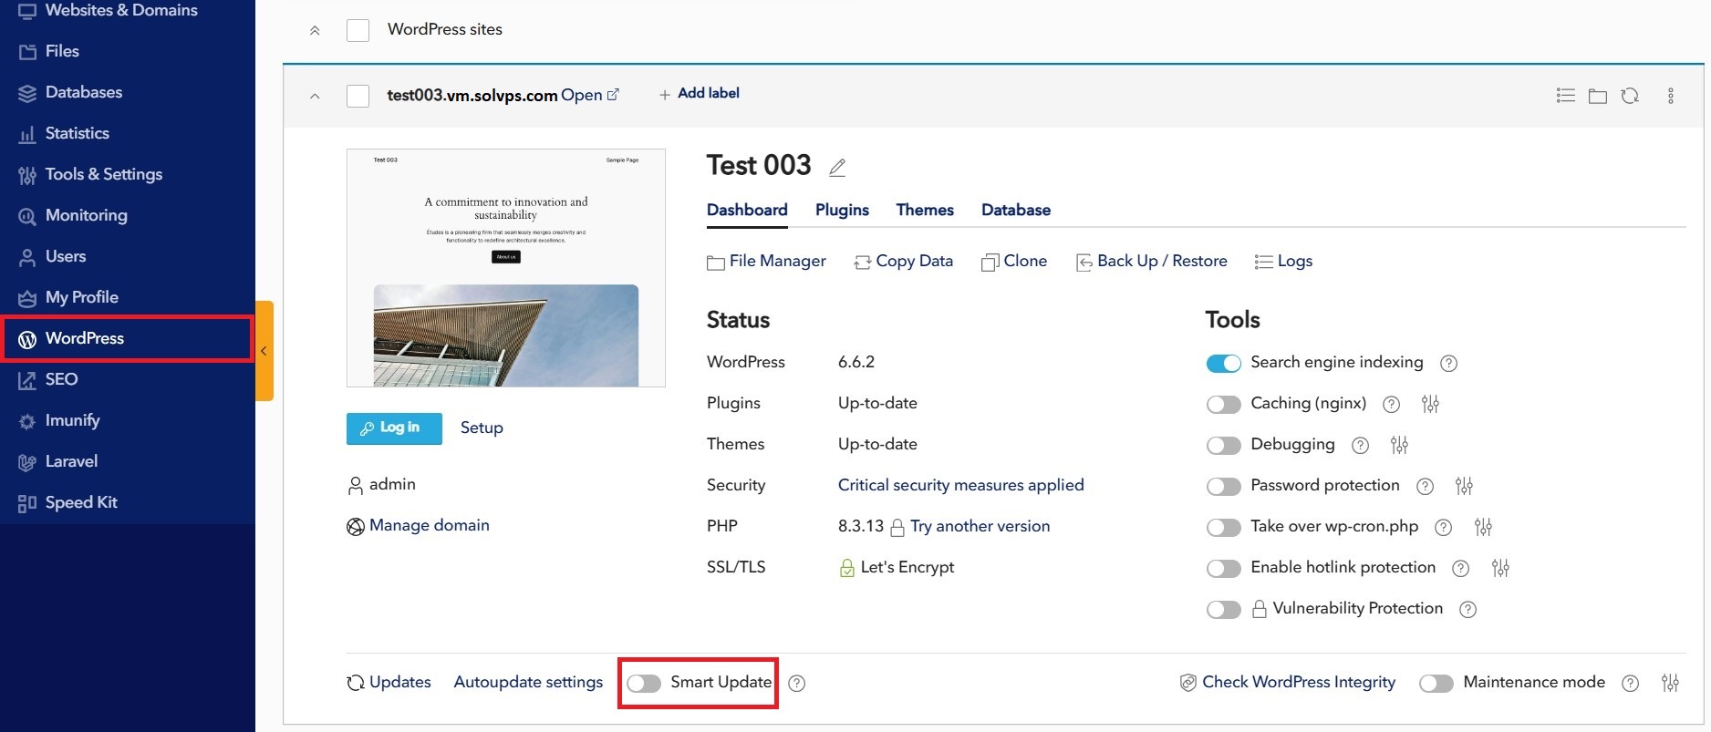Switch to the Themes tab
The image size is (1711, 732).
[925, 210]
